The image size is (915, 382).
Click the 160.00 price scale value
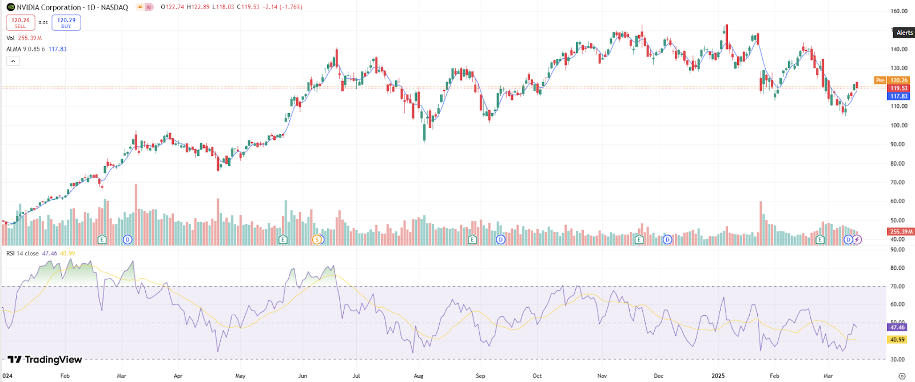pyautogui.click(x=899, y=11)
